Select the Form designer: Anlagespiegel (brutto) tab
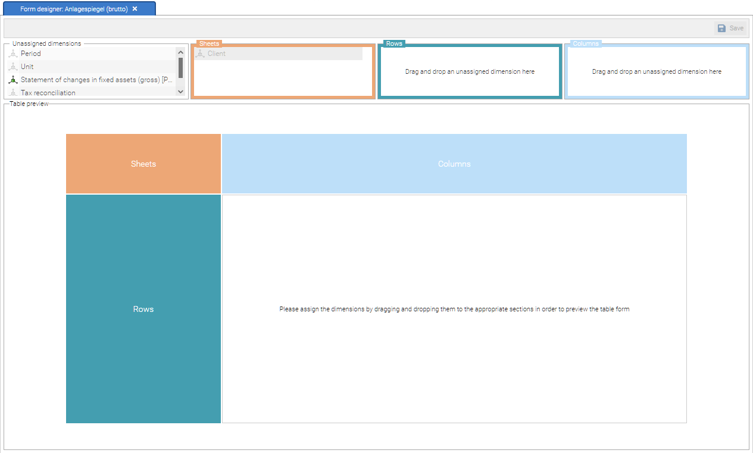 (x=73, y=9)
